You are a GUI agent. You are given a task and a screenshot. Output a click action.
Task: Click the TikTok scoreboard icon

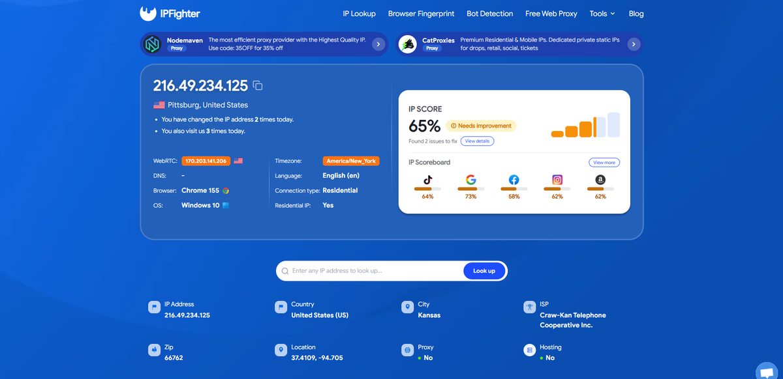tap(427, 180)
